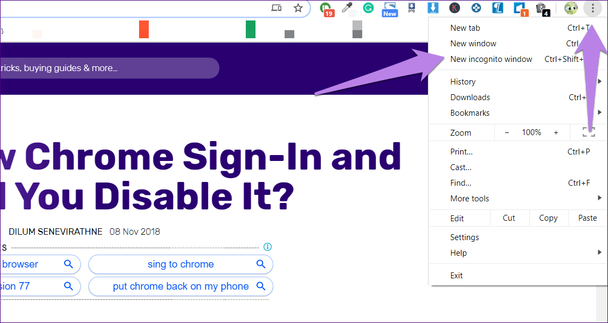Viewport: 608px width, 323px height.
Task: Activate the eyedropper color picker extension
Action: click(347, 8)
